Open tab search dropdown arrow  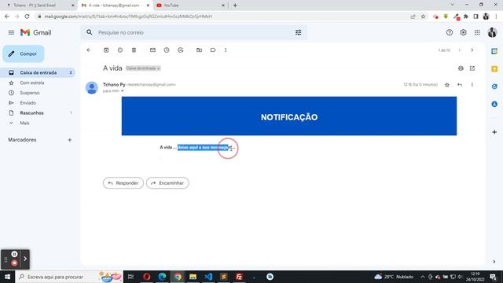coord(453,5)
